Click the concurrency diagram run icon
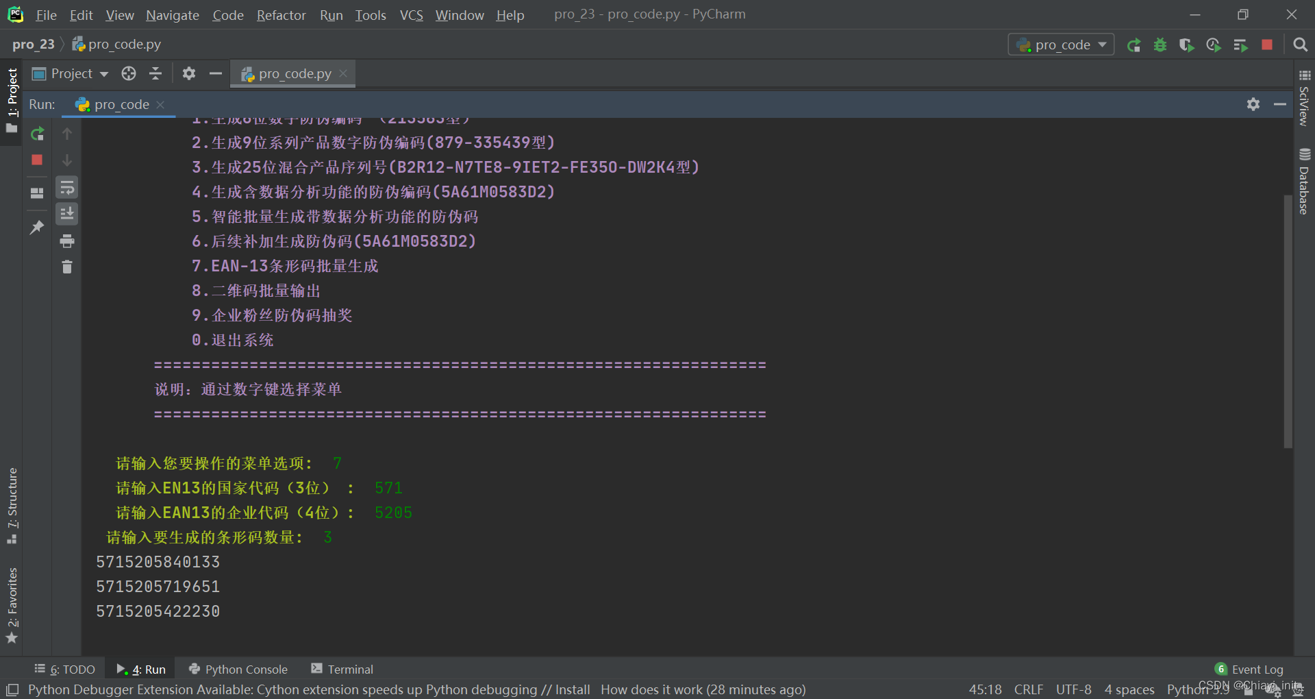The width and height of the screenshot is (1315, 699). tap(1240, 45)
